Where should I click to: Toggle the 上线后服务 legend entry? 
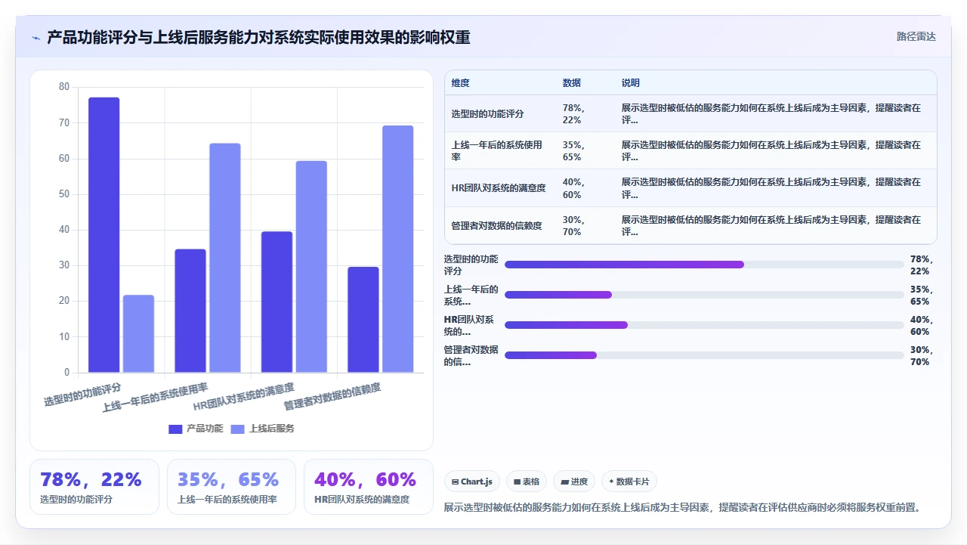point(262,429)
